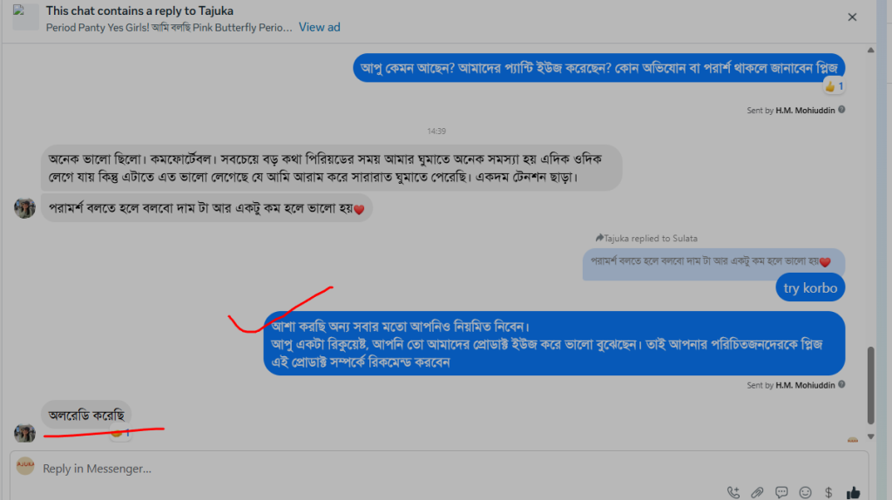The width and height of the screenshot is (892, 500).
Task: Click the thumbs-up reaction count on first message
Action: point(835,86)
